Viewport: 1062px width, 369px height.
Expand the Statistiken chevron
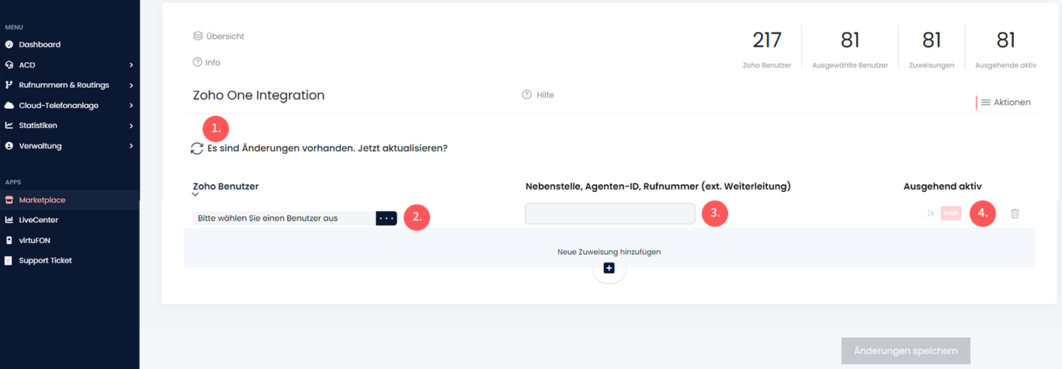coord(131,125)
